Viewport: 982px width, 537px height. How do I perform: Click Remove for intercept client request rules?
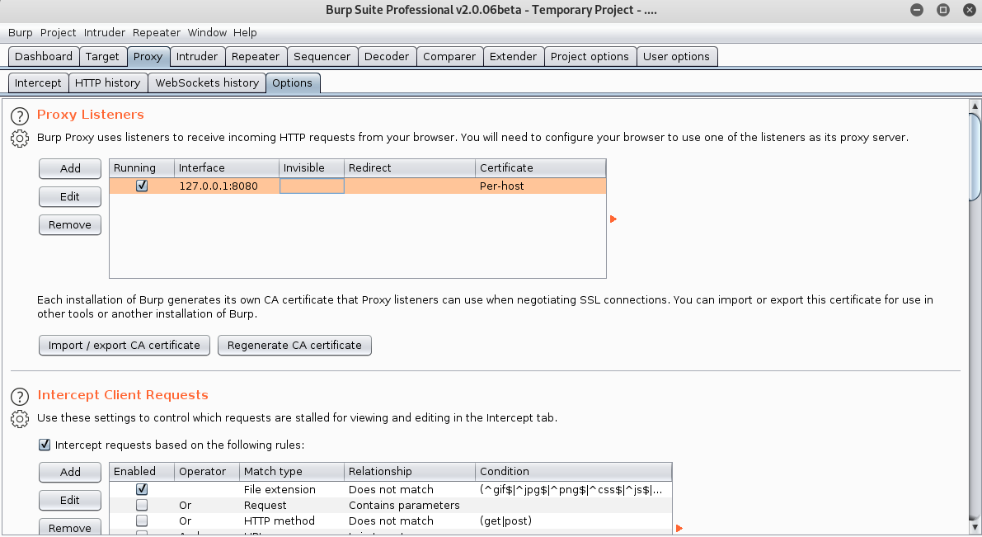pyautogui.click(x=70, y=528)
